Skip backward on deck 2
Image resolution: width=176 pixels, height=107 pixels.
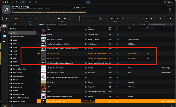pos(111,19)
